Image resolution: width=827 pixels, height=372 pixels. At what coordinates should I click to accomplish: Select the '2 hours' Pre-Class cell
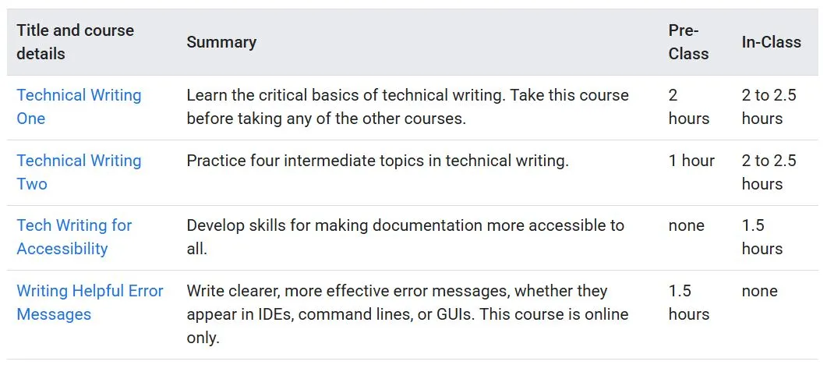[689, 107]
